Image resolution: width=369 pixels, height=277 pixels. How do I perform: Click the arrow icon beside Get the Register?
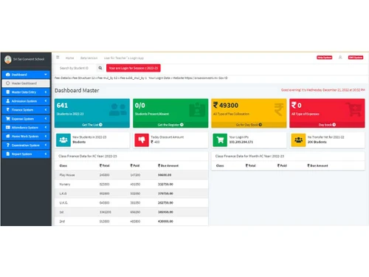[182, 125]
